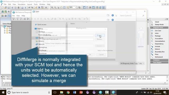Image resolution: width=169 pixels, height=95 pixels.
Task: Open 'All Rhapsody Units' file type dropdown
Action: pyautogui.click(x=132, y=63)
